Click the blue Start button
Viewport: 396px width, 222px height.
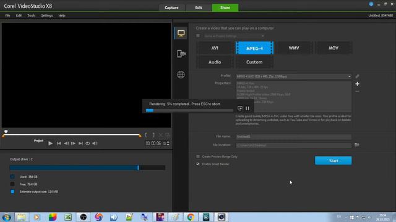333,160
